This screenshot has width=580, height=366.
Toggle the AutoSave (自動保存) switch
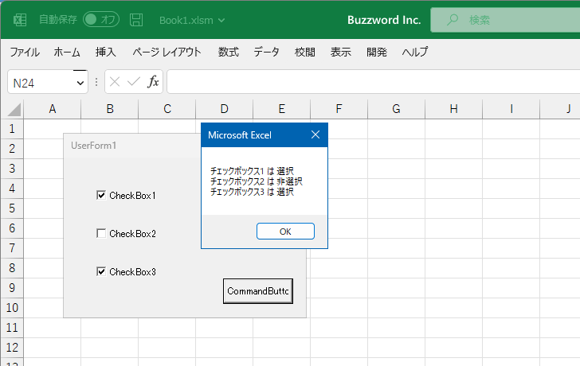101,20
